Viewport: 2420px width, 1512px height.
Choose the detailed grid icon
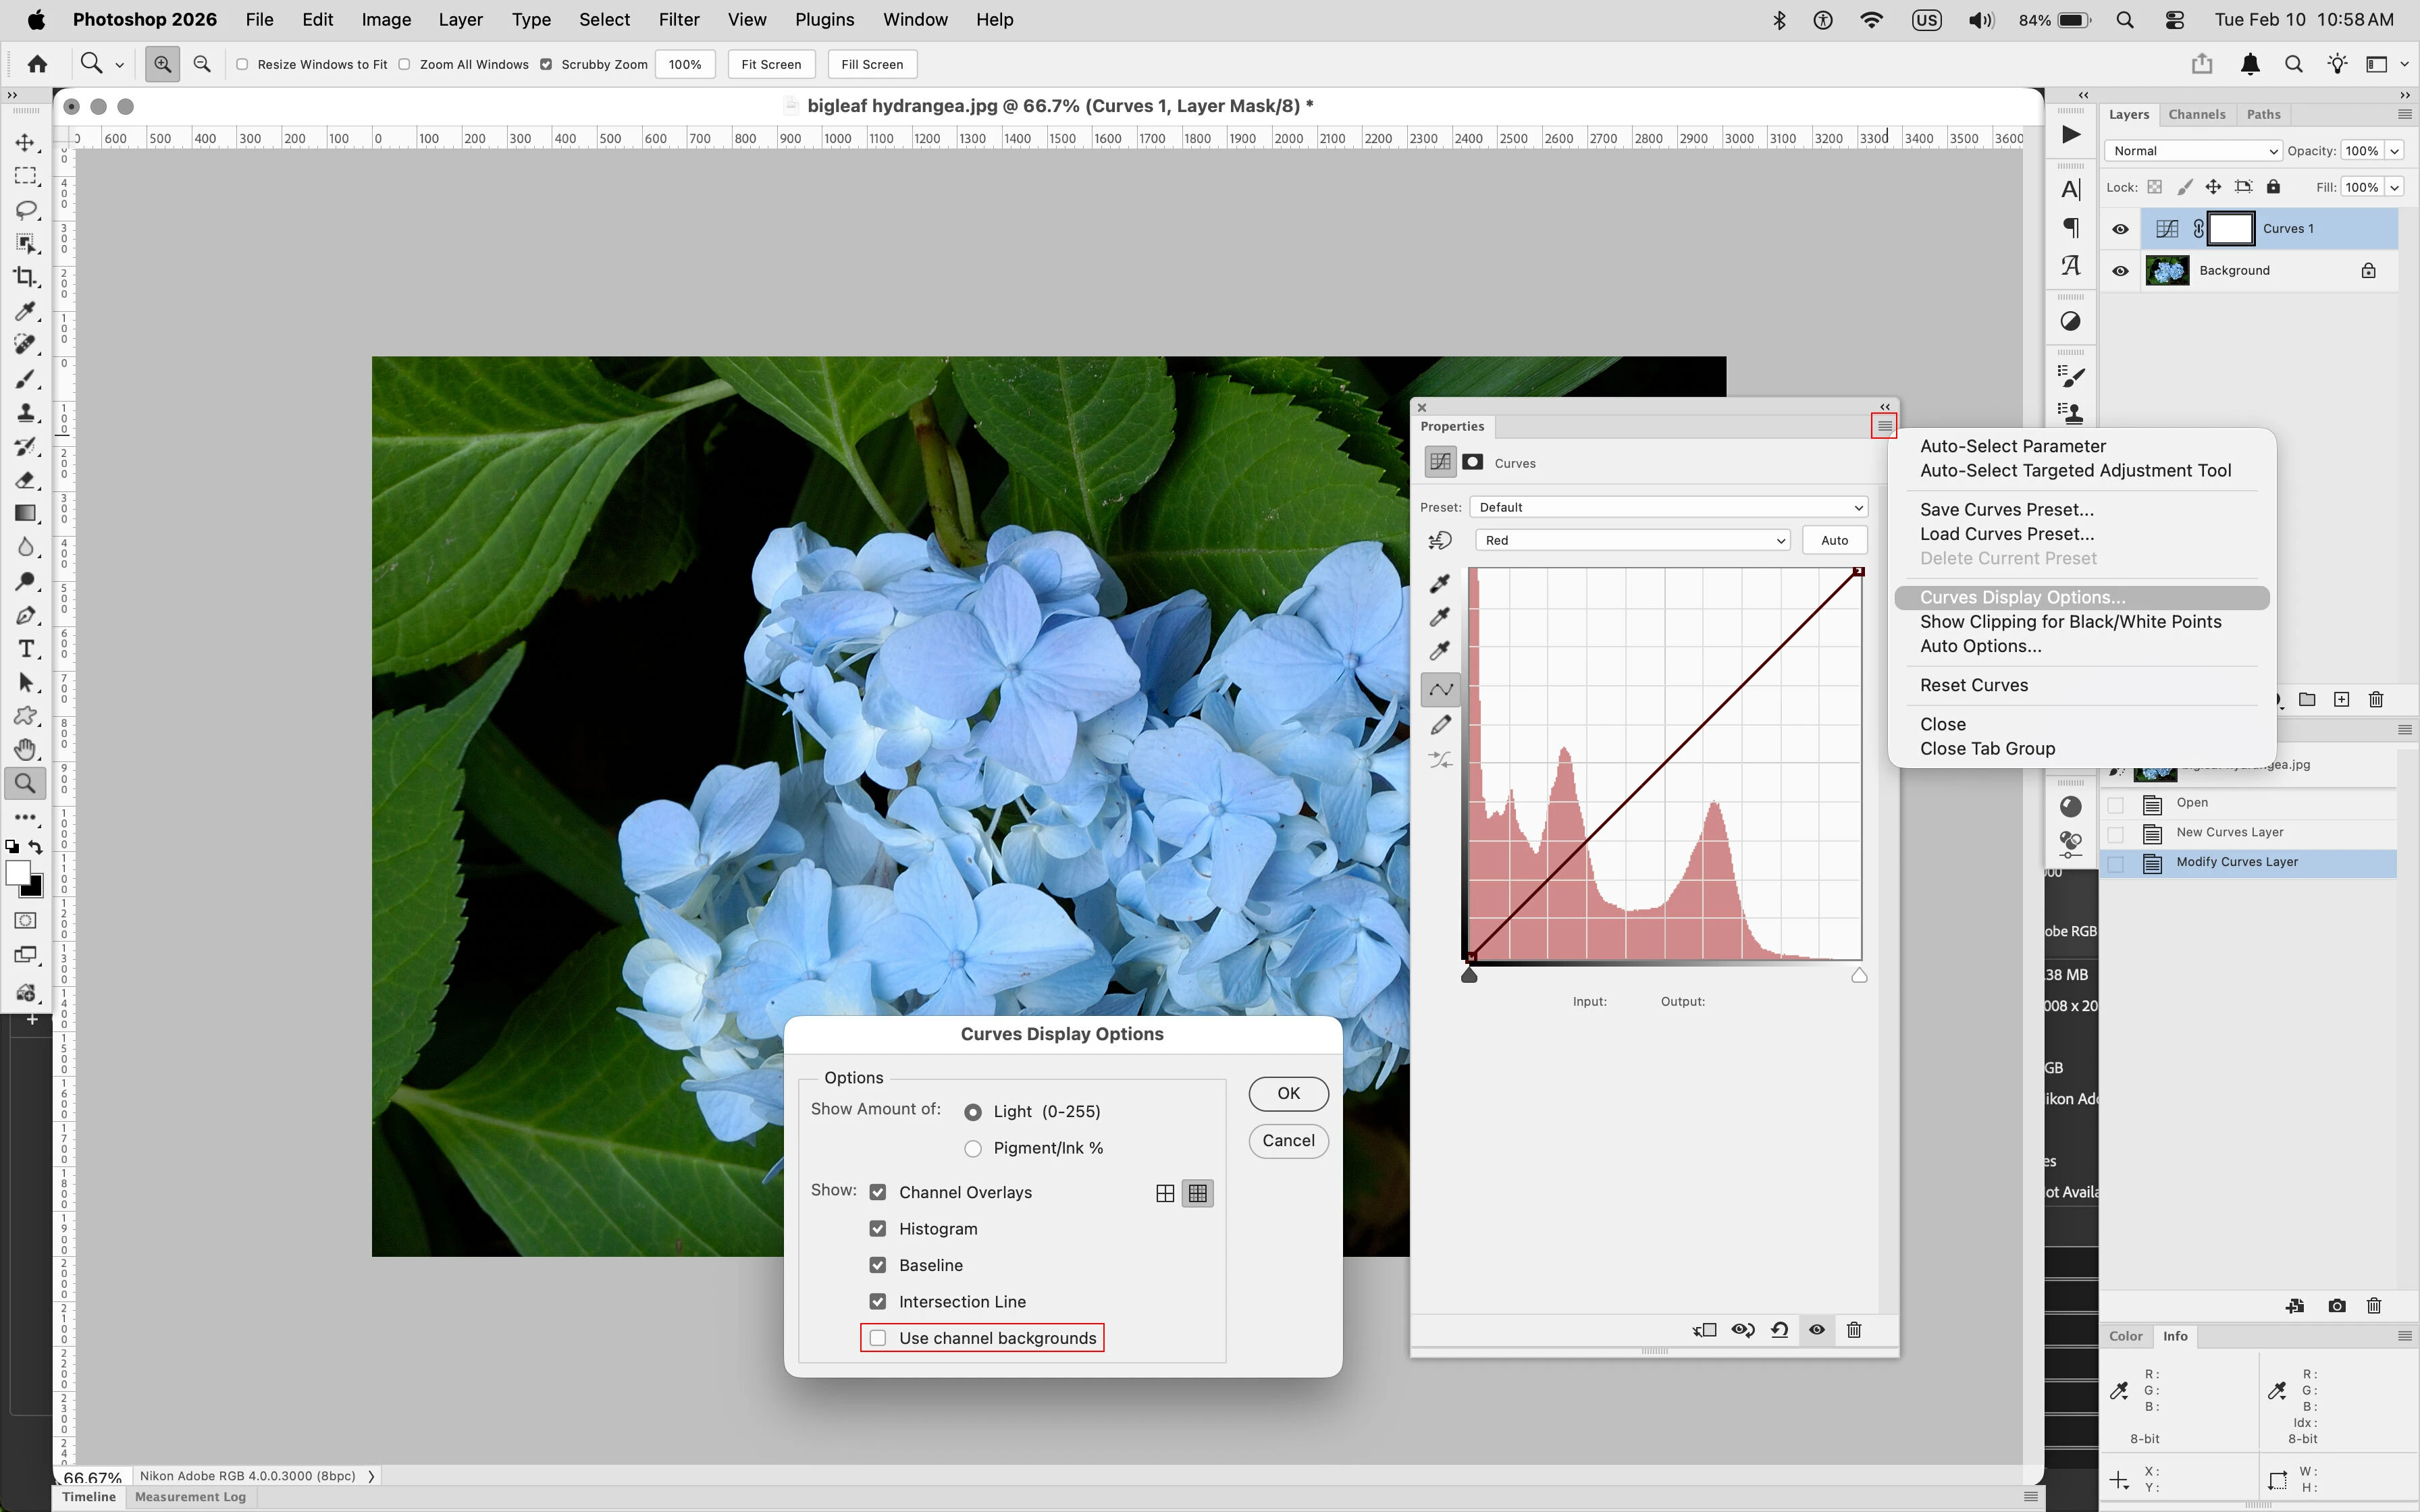click(1197, 1193)
